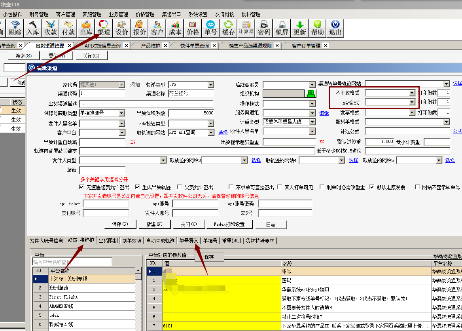Click the 锁屏 lock toolbar icon

[282, 29]
